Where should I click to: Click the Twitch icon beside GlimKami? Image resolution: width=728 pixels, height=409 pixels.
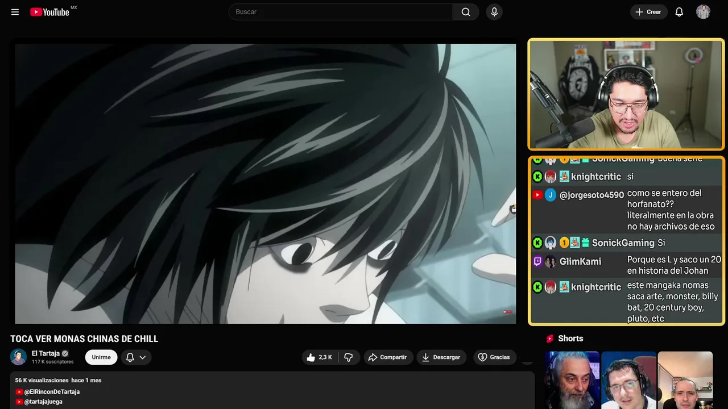[537, 262]
